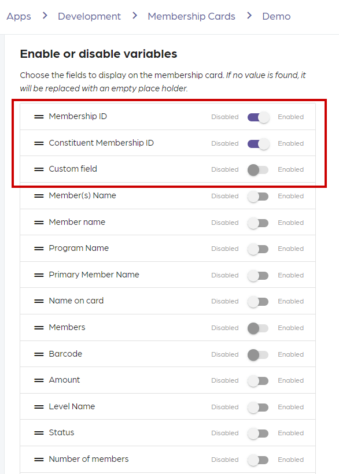The height and width of the screenshot is (474, 339).
Task: Click the reorder handle for Program Name
Action: tap(39, 249)
